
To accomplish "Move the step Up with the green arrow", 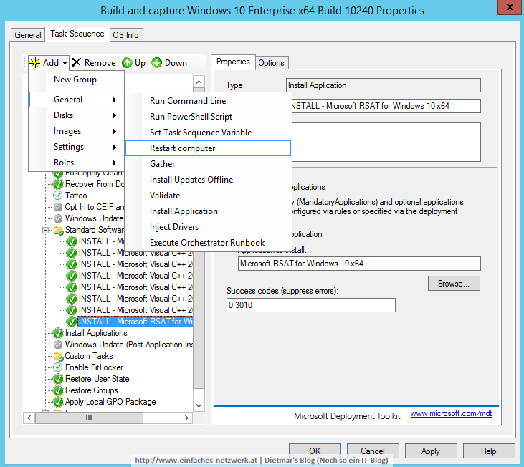I will pos(133,63).
